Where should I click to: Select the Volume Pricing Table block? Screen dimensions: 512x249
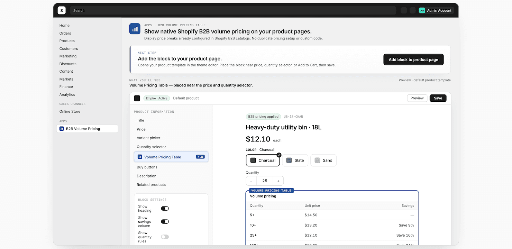click(171, 157)
